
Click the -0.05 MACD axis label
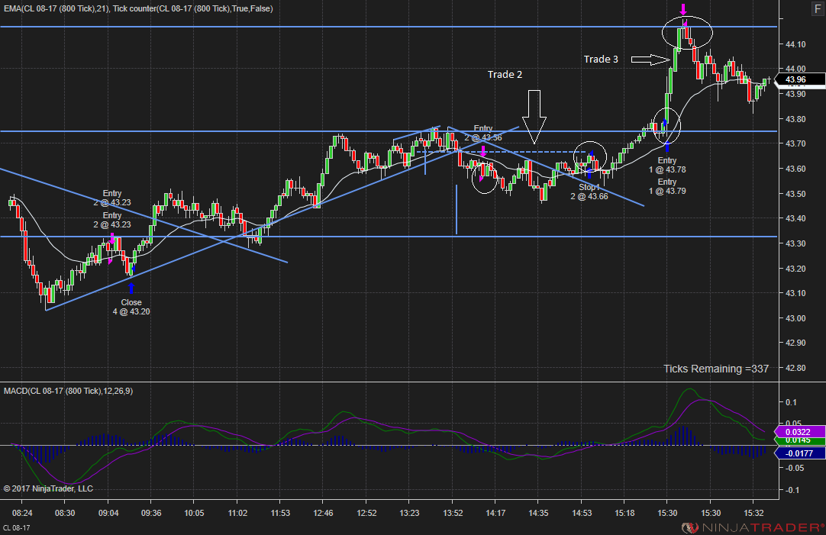click(794, 468)
